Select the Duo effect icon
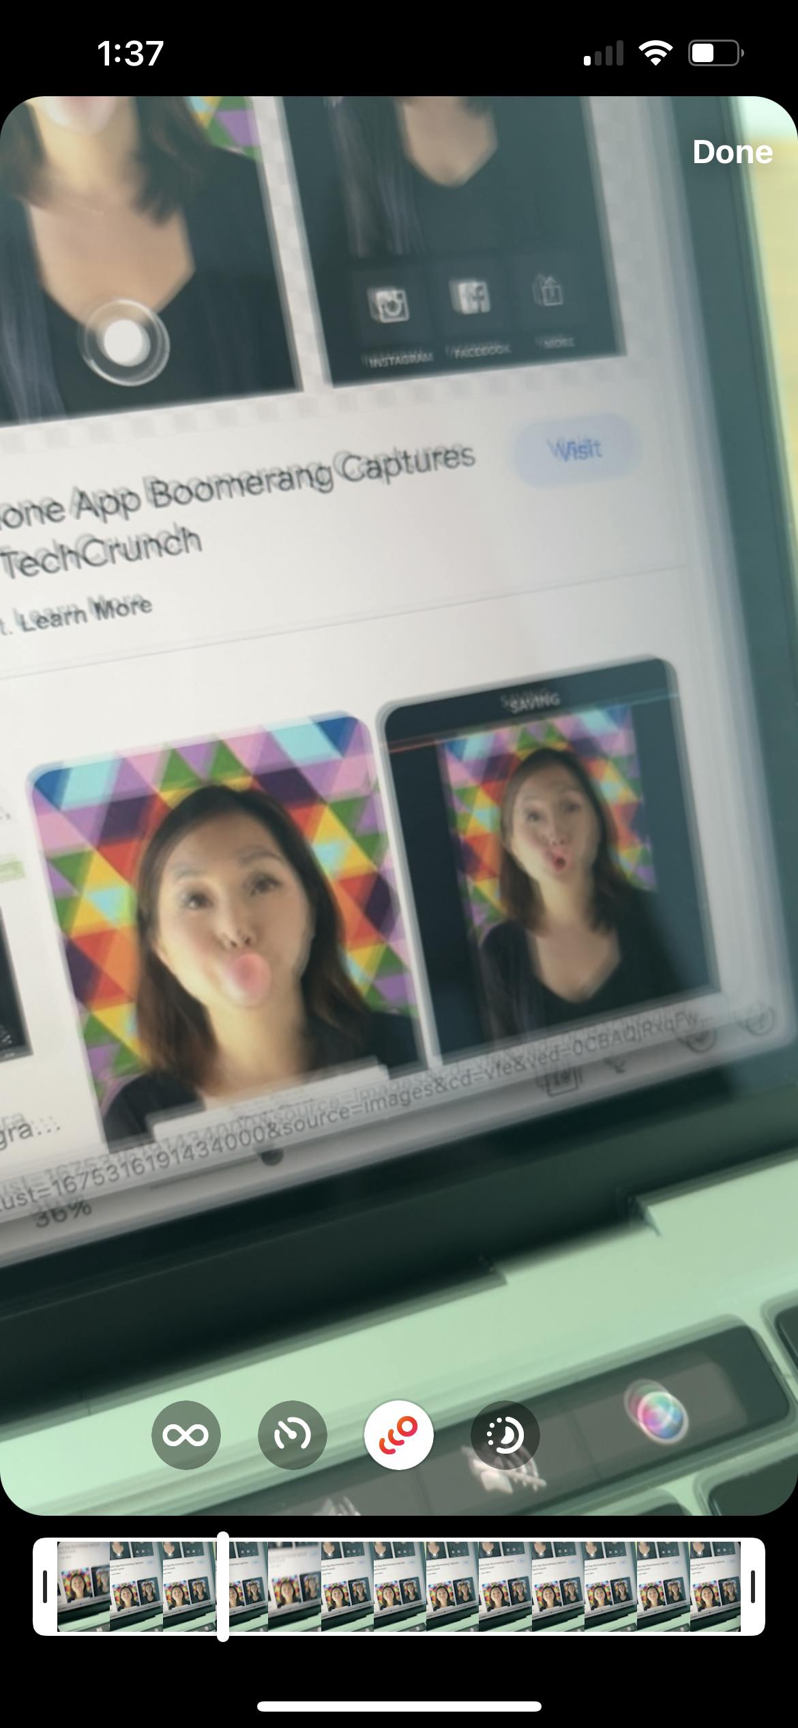This screenshot has width=798, height=1728. tap(505, 1435)
